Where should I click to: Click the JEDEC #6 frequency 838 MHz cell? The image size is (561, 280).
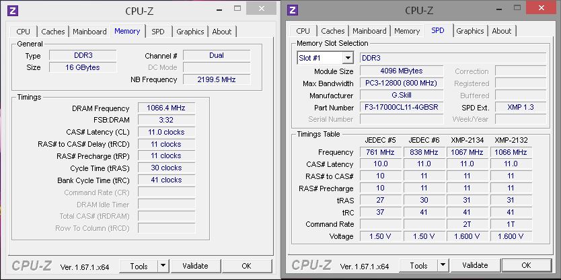click(424, 152)
